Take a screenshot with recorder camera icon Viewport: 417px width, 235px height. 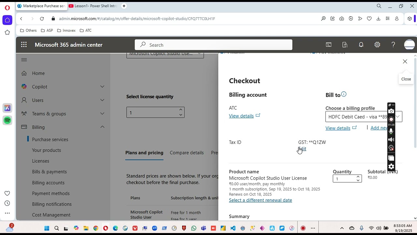click(x=391, y=111)
